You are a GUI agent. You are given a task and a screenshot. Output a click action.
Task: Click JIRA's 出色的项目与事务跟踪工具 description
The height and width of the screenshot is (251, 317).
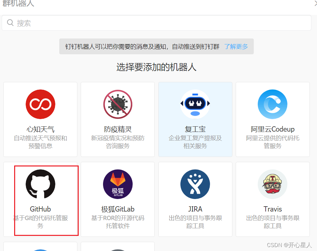pos(195,222)
